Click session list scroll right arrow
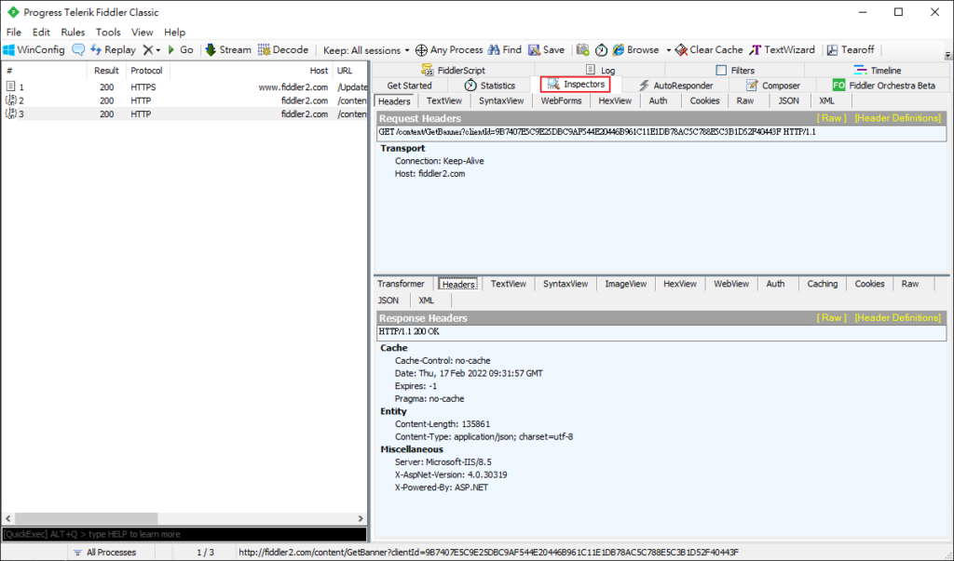 pyautogui.click(x=361, y=518)
